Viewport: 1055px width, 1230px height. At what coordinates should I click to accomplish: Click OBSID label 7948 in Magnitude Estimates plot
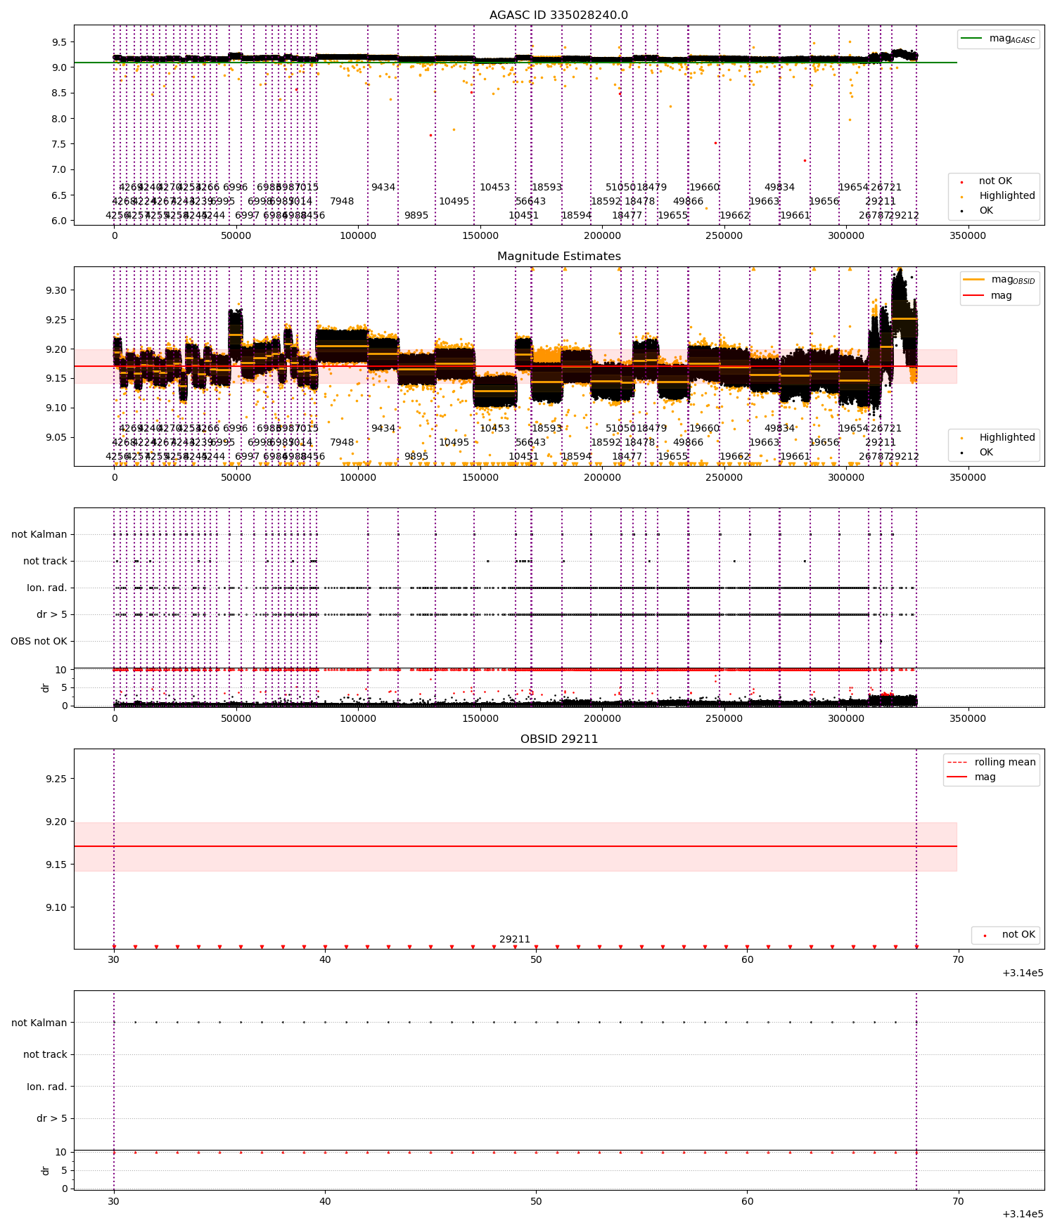coord(342,443)
